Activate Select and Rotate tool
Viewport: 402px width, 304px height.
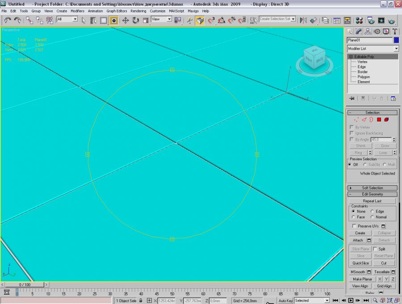coord(135,20)
